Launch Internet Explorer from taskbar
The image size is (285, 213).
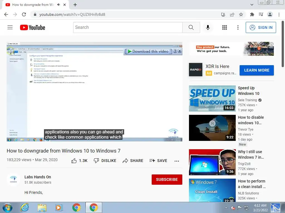click(24, 207)
